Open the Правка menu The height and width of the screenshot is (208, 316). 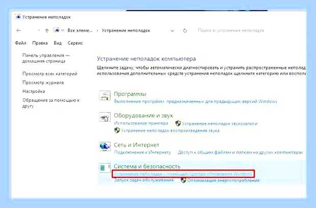[x=40, y=43]
